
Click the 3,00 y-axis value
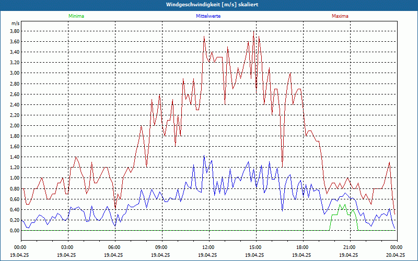15,73
